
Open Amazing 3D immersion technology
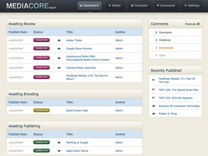[x=179, y=106]
